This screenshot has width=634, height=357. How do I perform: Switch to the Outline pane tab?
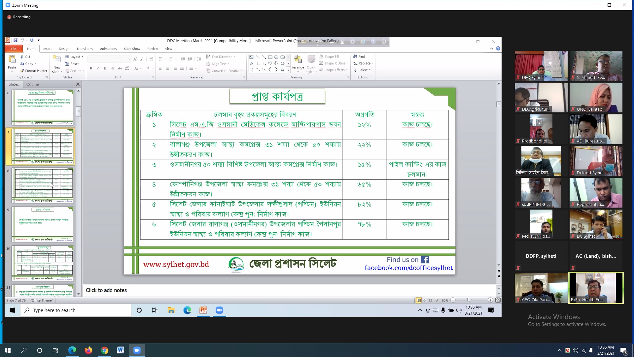tap(32, 84)
